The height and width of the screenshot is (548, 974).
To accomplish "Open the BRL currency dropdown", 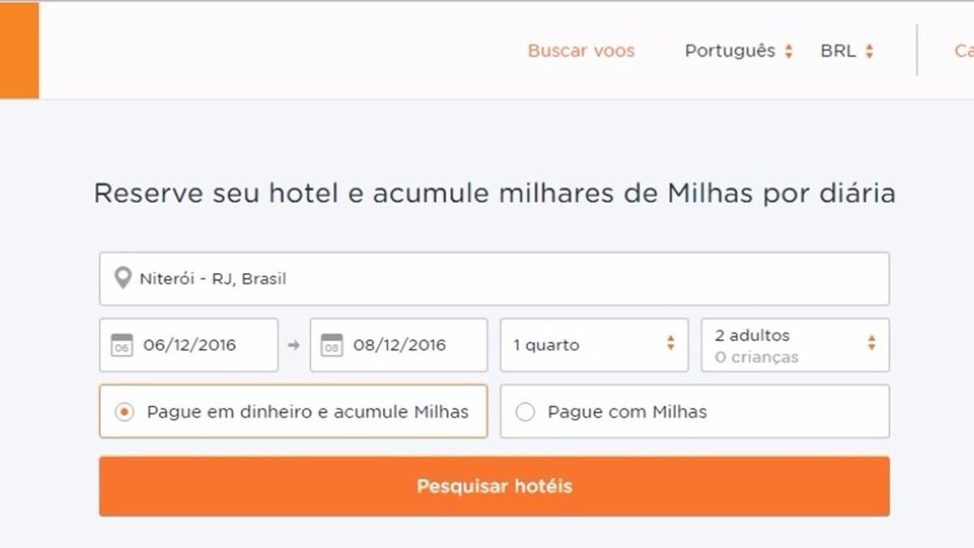I will [838, 51].
